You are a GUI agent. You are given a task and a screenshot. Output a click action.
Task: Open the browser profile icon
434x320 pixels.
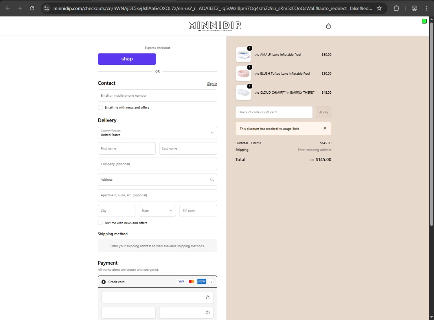click(x=414, y=8)
